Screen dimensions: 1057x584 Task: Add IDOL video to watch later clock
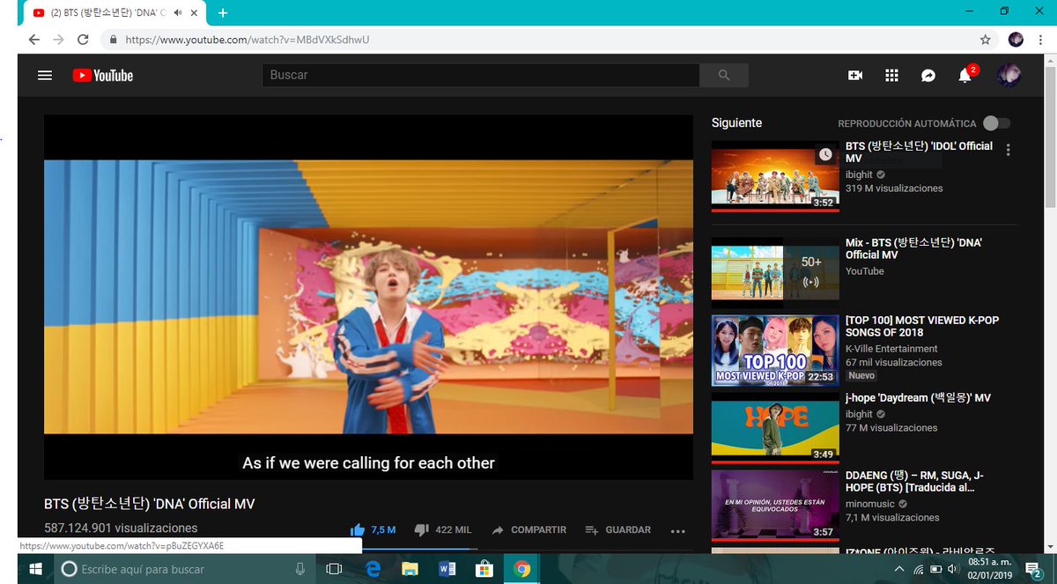(825, 154)
